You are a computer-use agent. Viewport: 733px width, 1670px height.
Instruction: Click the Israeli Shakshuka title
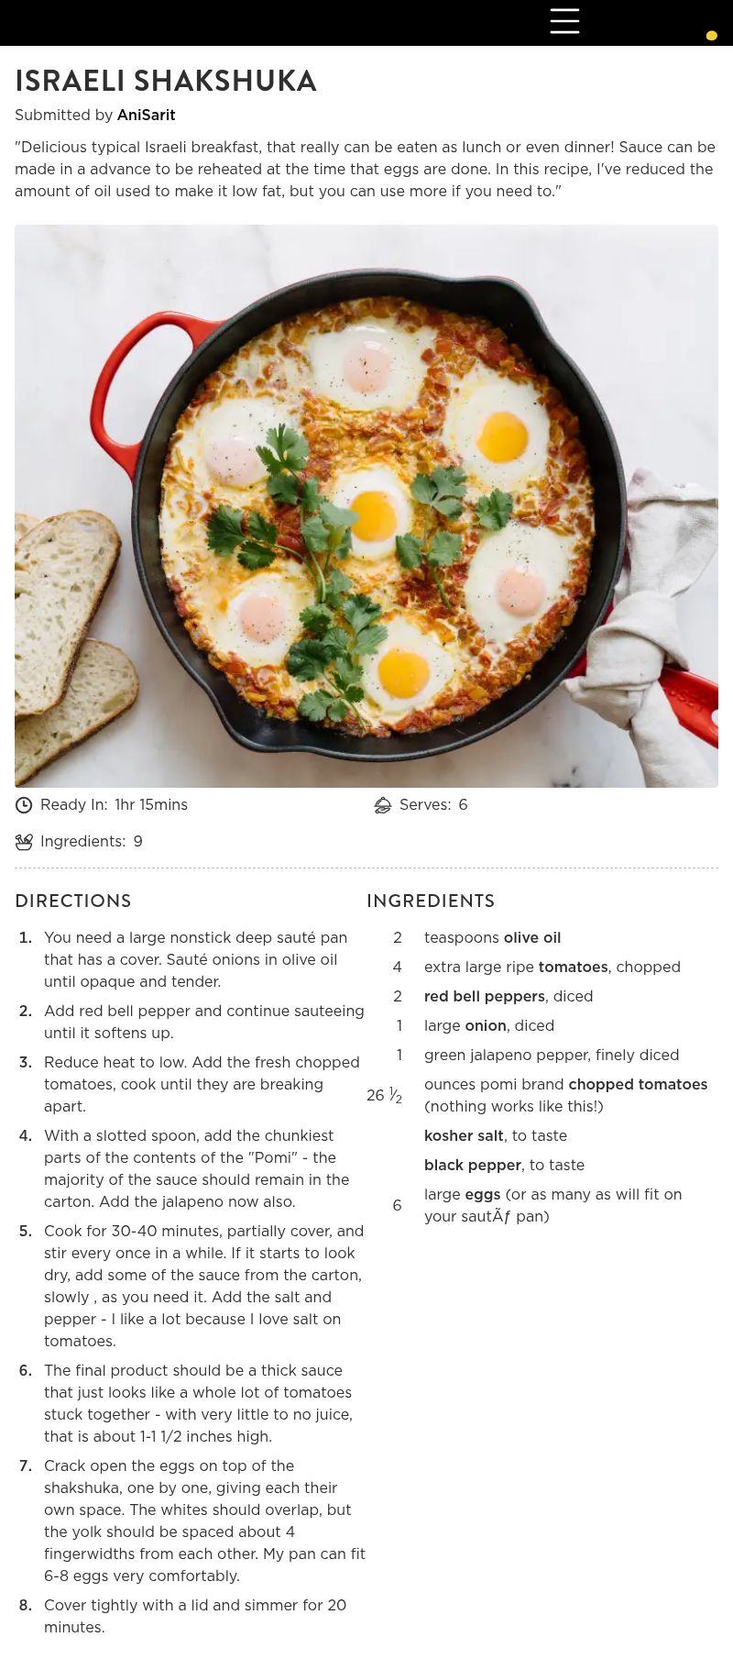tap(166, 82)
